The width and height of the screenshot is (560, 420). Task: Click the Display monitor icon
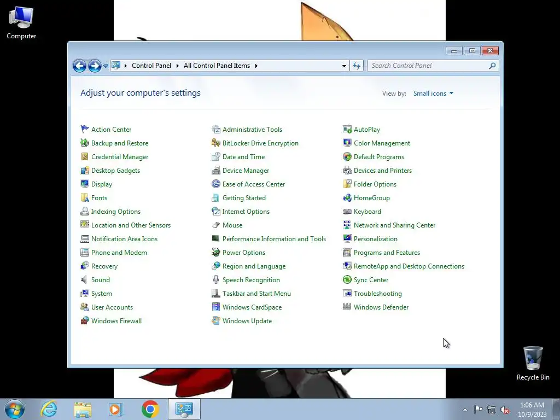[x=85, y=184]
